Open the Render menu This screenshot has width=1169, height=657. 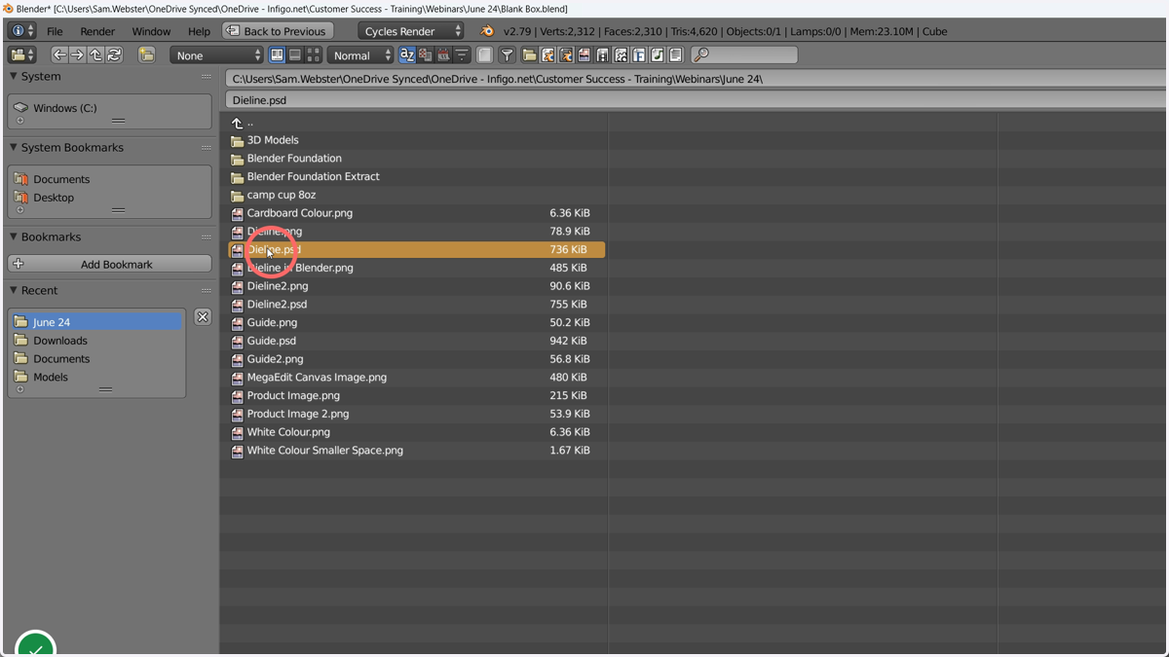[x=97, y=31]
